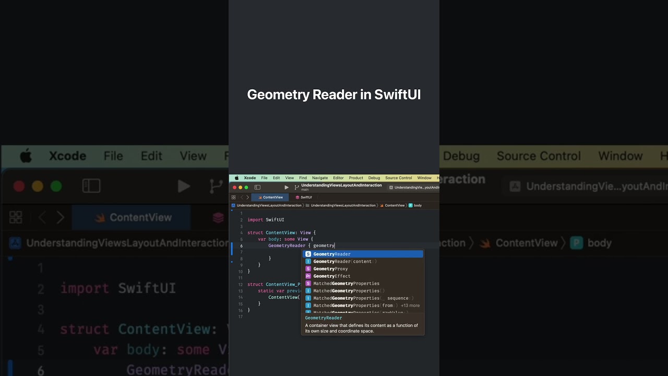This screenshot has width=668, height=376.
Task: Select the GeometryProxy suggestion
Action: coord(363,269)
